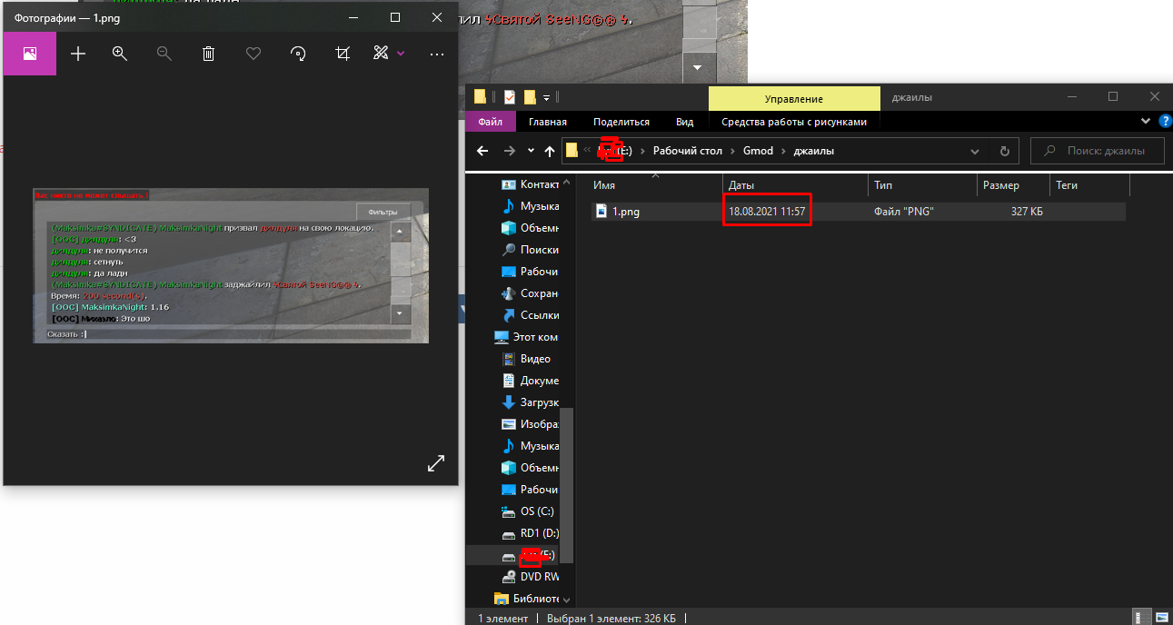Go forward in Explorer navigation

click(510, 151)
